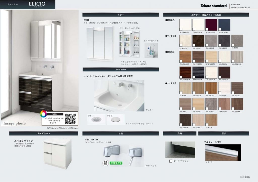Click the Takara standard logo text

click(214, 6)
